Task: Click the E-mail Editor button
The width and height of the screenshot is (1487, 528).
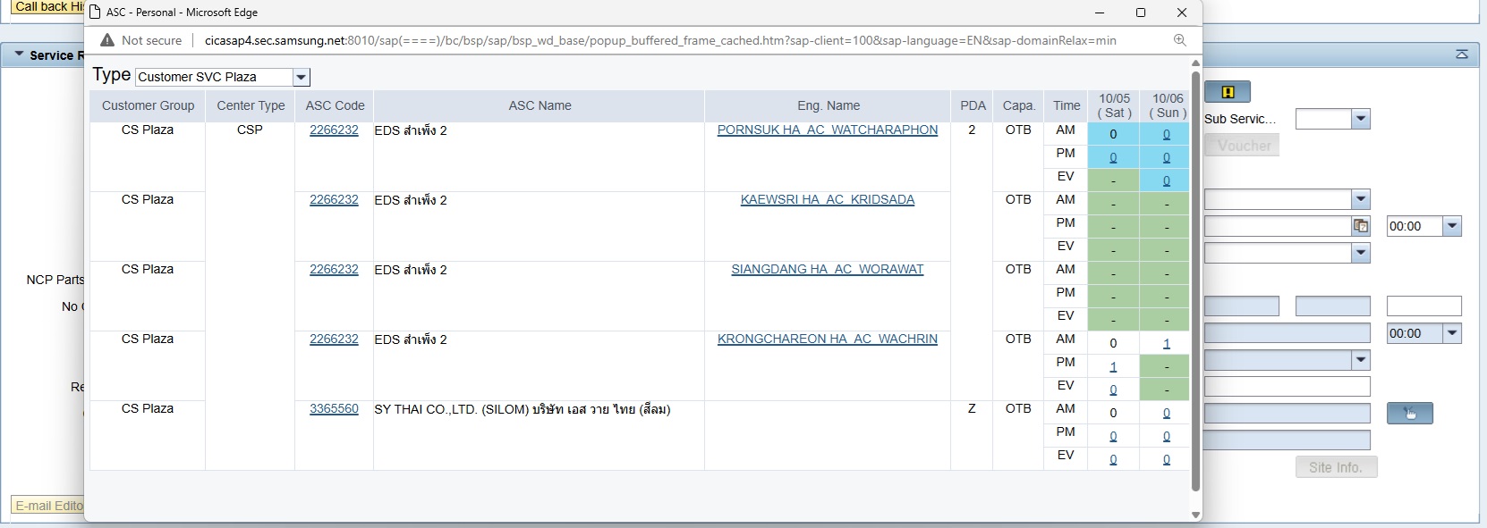Action: click(48, 506)
